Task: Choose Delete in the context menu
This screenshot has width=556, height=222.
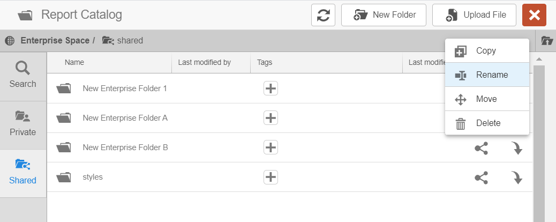Action: 488,123
